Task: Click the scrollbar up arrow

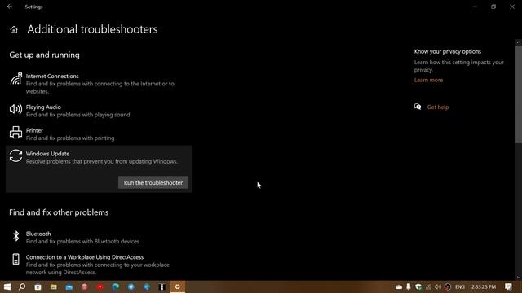Action: click(x=519, y=42)
